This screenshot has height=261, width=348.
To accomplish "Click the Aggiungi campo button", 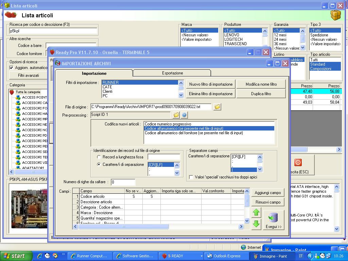I will (268, 193).
